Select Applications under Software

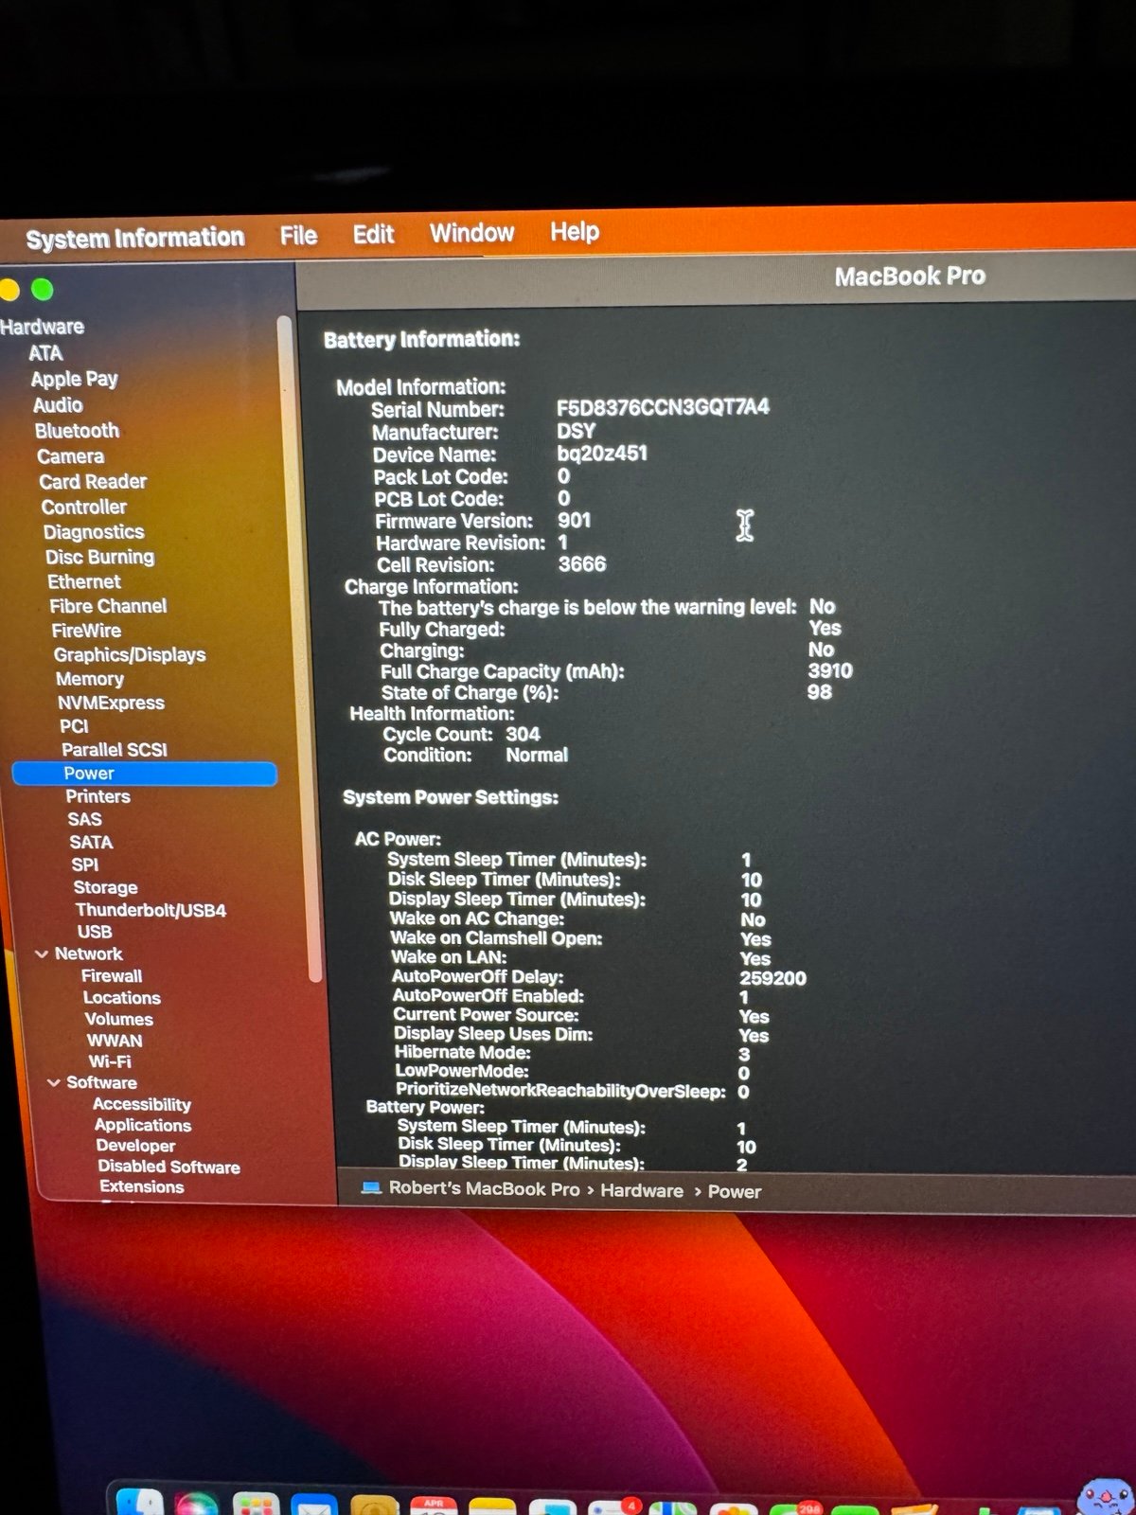click(x=143, y=1125)
